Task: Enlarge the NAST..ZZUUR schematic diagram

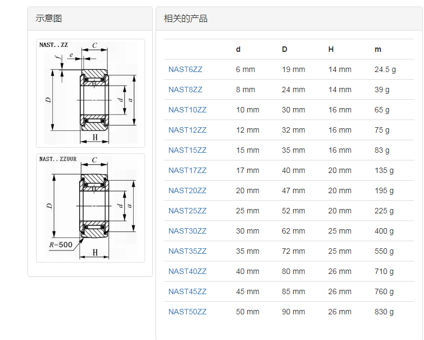Action: click(91, 207)
